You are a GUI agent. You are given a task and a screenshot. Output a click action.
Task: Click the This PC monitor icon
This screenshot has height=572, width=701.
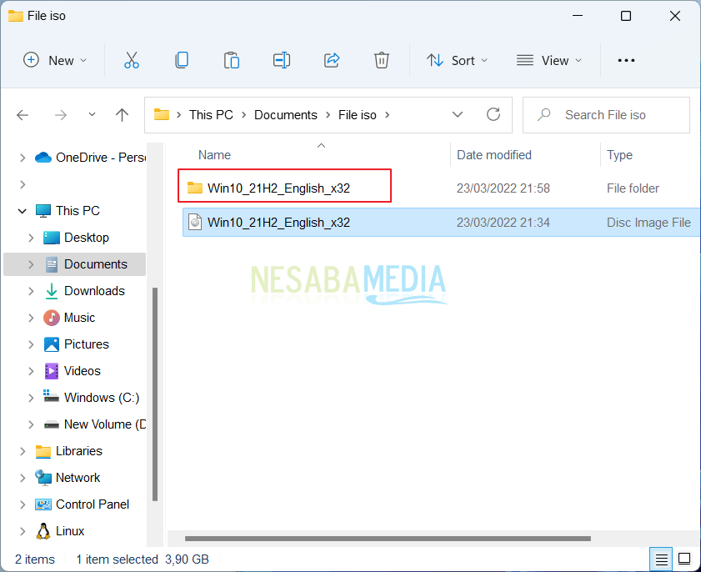[43, 211]
